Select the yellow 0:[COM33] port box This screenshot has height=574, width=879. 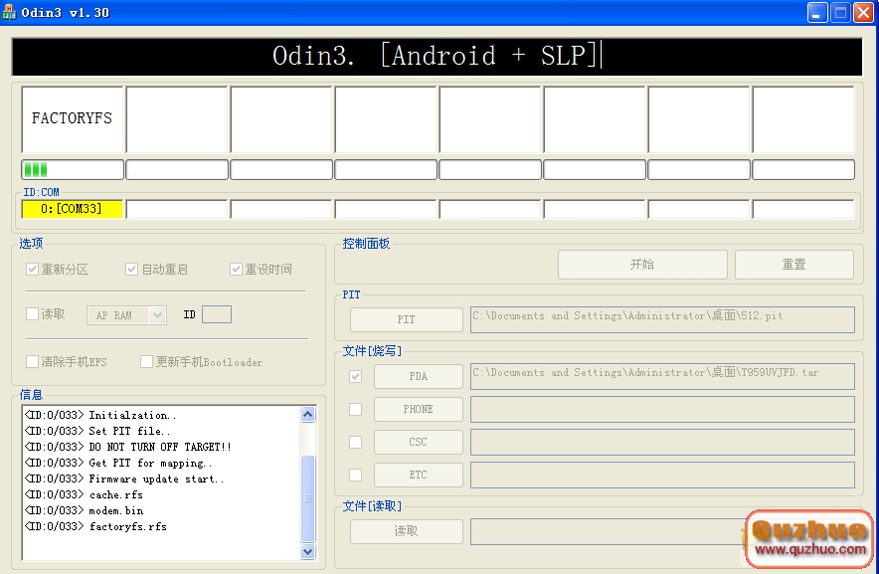click(73, 209)
